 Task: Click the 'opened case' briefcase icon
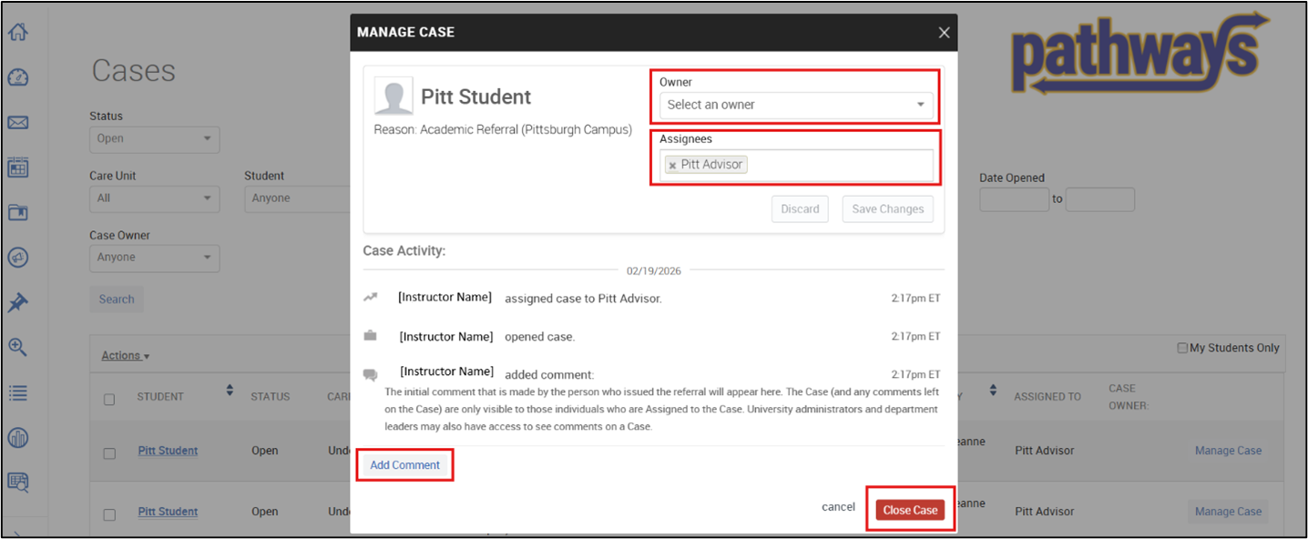[x=370, y=336]
